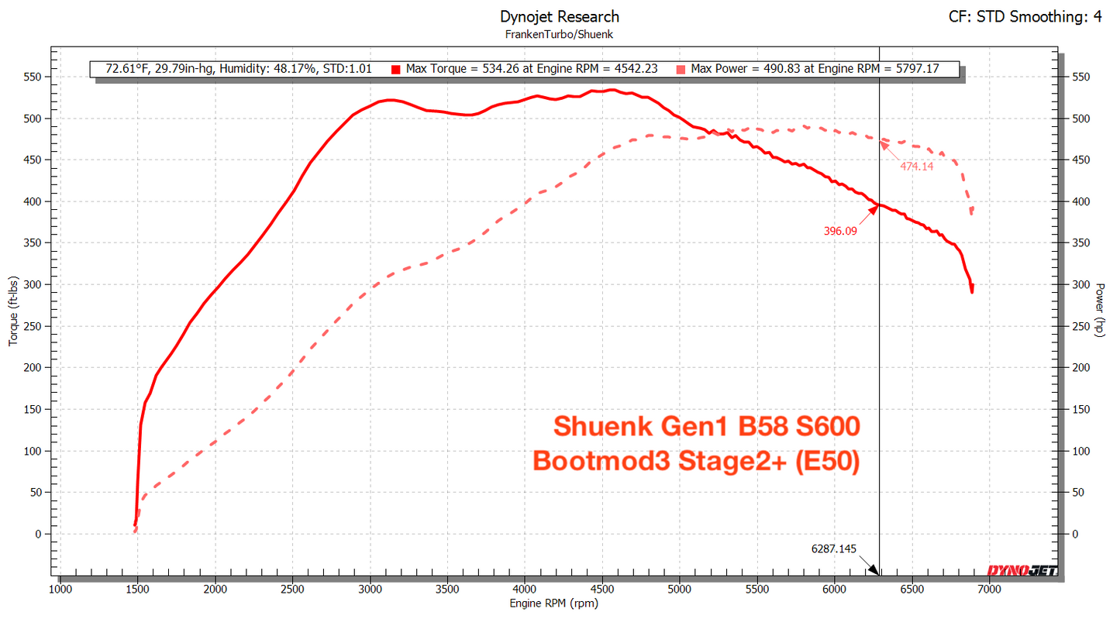The width and height of the screenshot is (1120, 629).
Task: Click the 396.09 torque value label
Action: point(839,230)
